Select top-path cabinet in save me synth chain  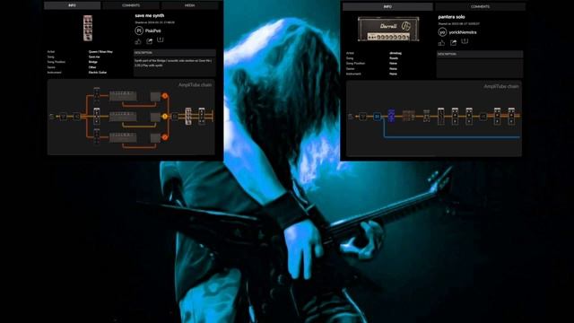[x=155, y=96]
